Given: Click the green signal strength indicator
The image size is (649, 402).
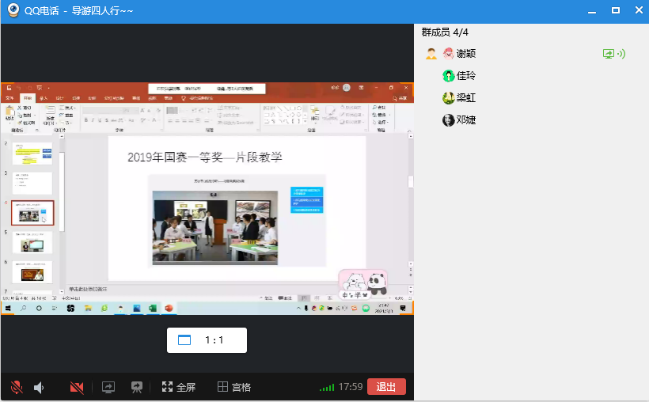Looking at the screenshot, I should tap(326, 388).
